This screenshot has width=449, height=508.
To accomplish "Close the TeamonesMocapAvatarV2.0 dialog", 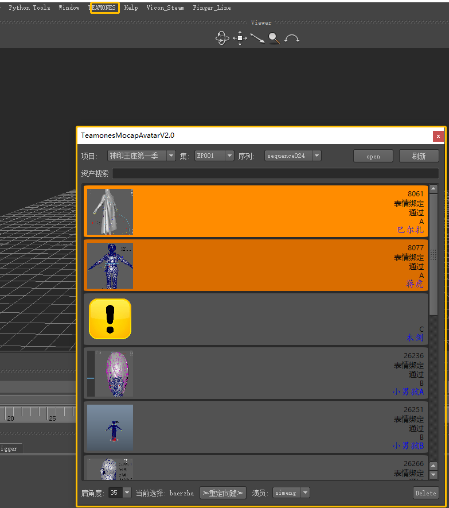I will click(x=438, y=136).
